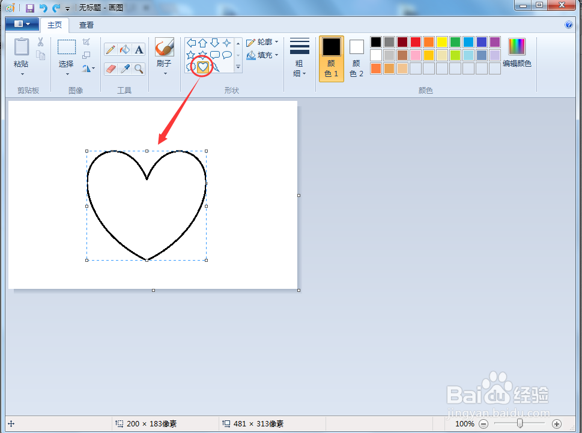Pick the pink color swatch
This screenshot has height=433, width=582.
(x=416, y=55)
